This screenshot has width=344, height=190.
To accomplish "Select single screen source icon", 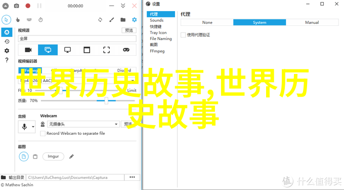I will pos(67,50).
